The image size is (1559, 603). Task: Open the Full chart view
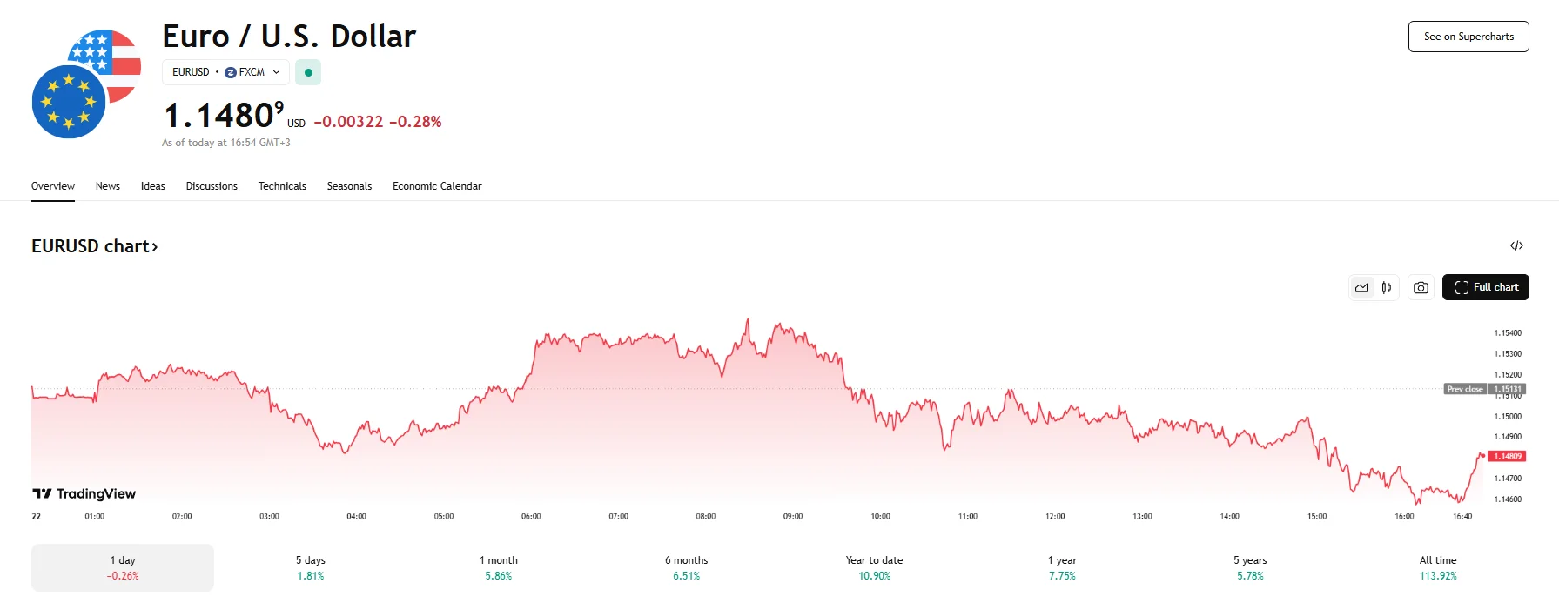(x=1485, y=287)
